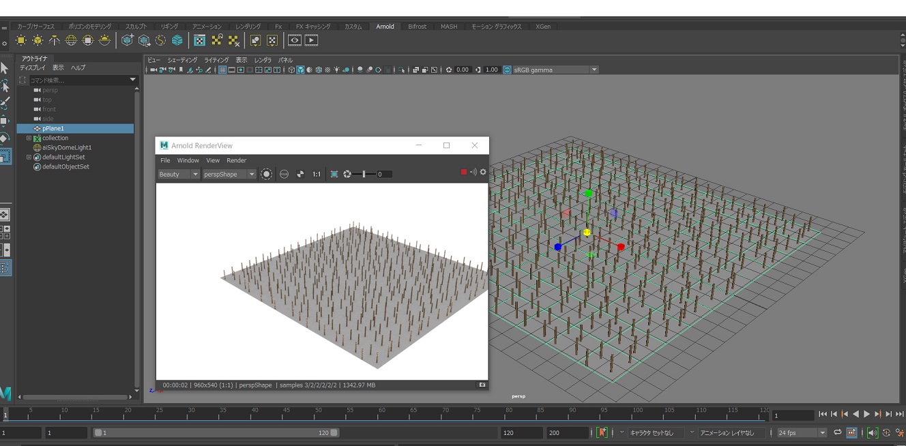Viewport: 906px width, 446px height.
Task: Expand the collection node in outliner
Action: tap(29, 138)
